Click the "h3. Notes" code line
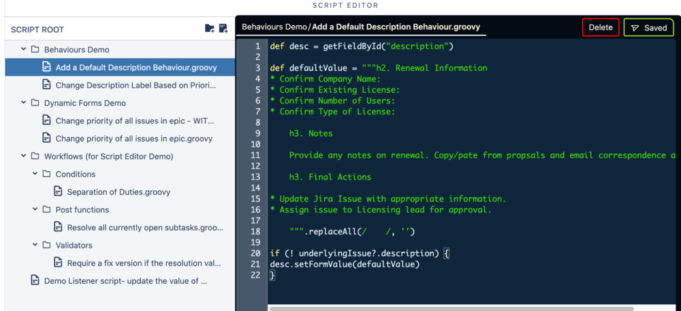Image resolution: width=681 pixels, height=311 pixels. click(x=311, y=133)
